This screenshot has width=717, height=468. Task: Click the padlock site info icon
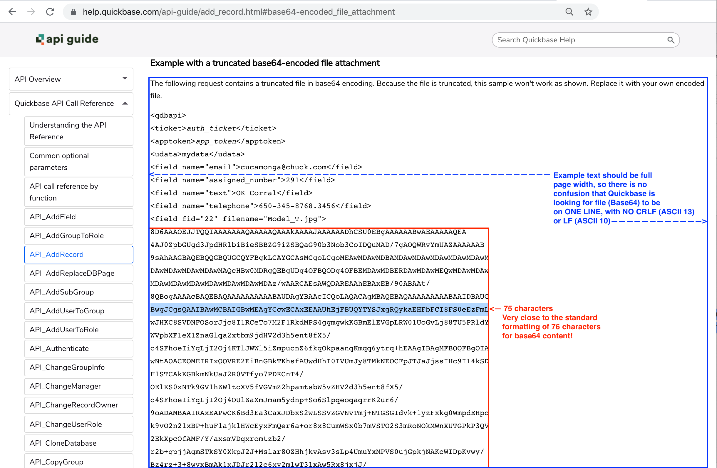click(x=73, y=12)
